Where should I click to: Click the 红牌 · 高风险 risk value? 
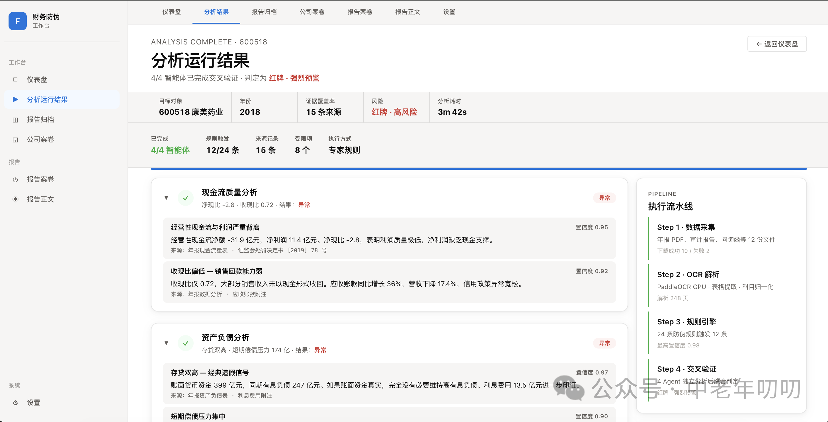point(394,112)
